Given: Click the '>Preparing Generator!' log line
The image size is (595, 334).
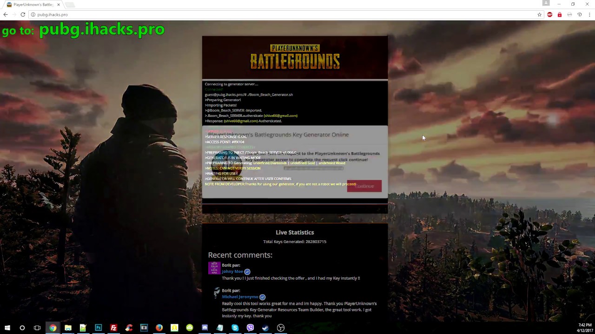Looking at the screenshot, I should pyautogui.click(x=223, y=100).
